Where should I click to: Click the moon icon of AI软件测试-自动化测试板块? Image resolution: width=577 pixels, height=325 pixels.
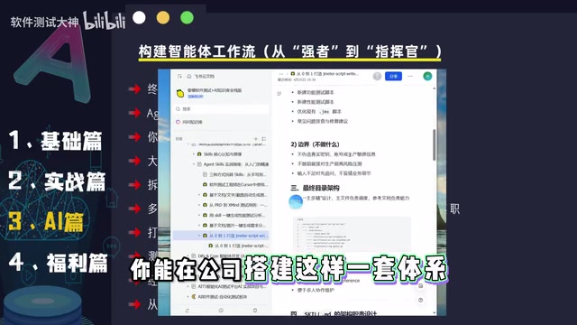click(194, 297)
